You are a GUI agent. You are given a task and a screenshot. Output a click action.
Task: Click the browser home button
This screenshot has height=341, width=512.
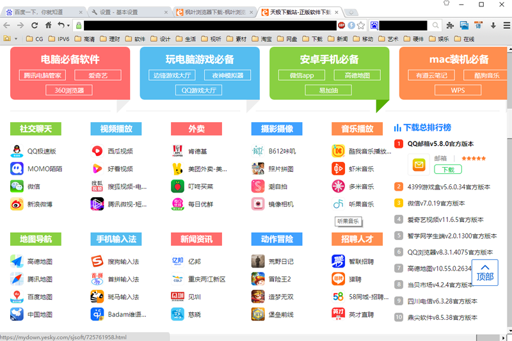click(x=49, y=26)
